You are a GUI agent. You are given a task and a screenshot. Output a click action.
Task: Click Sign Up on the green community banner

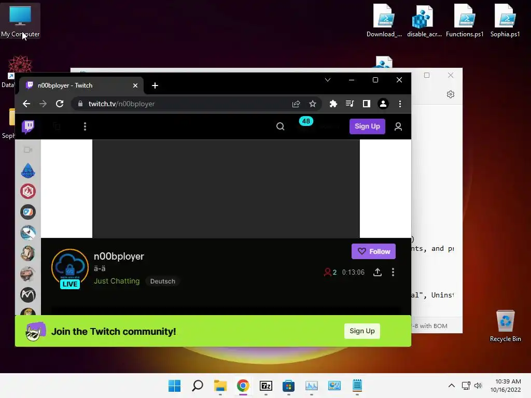pyautogui.click(x=362, y=331)
